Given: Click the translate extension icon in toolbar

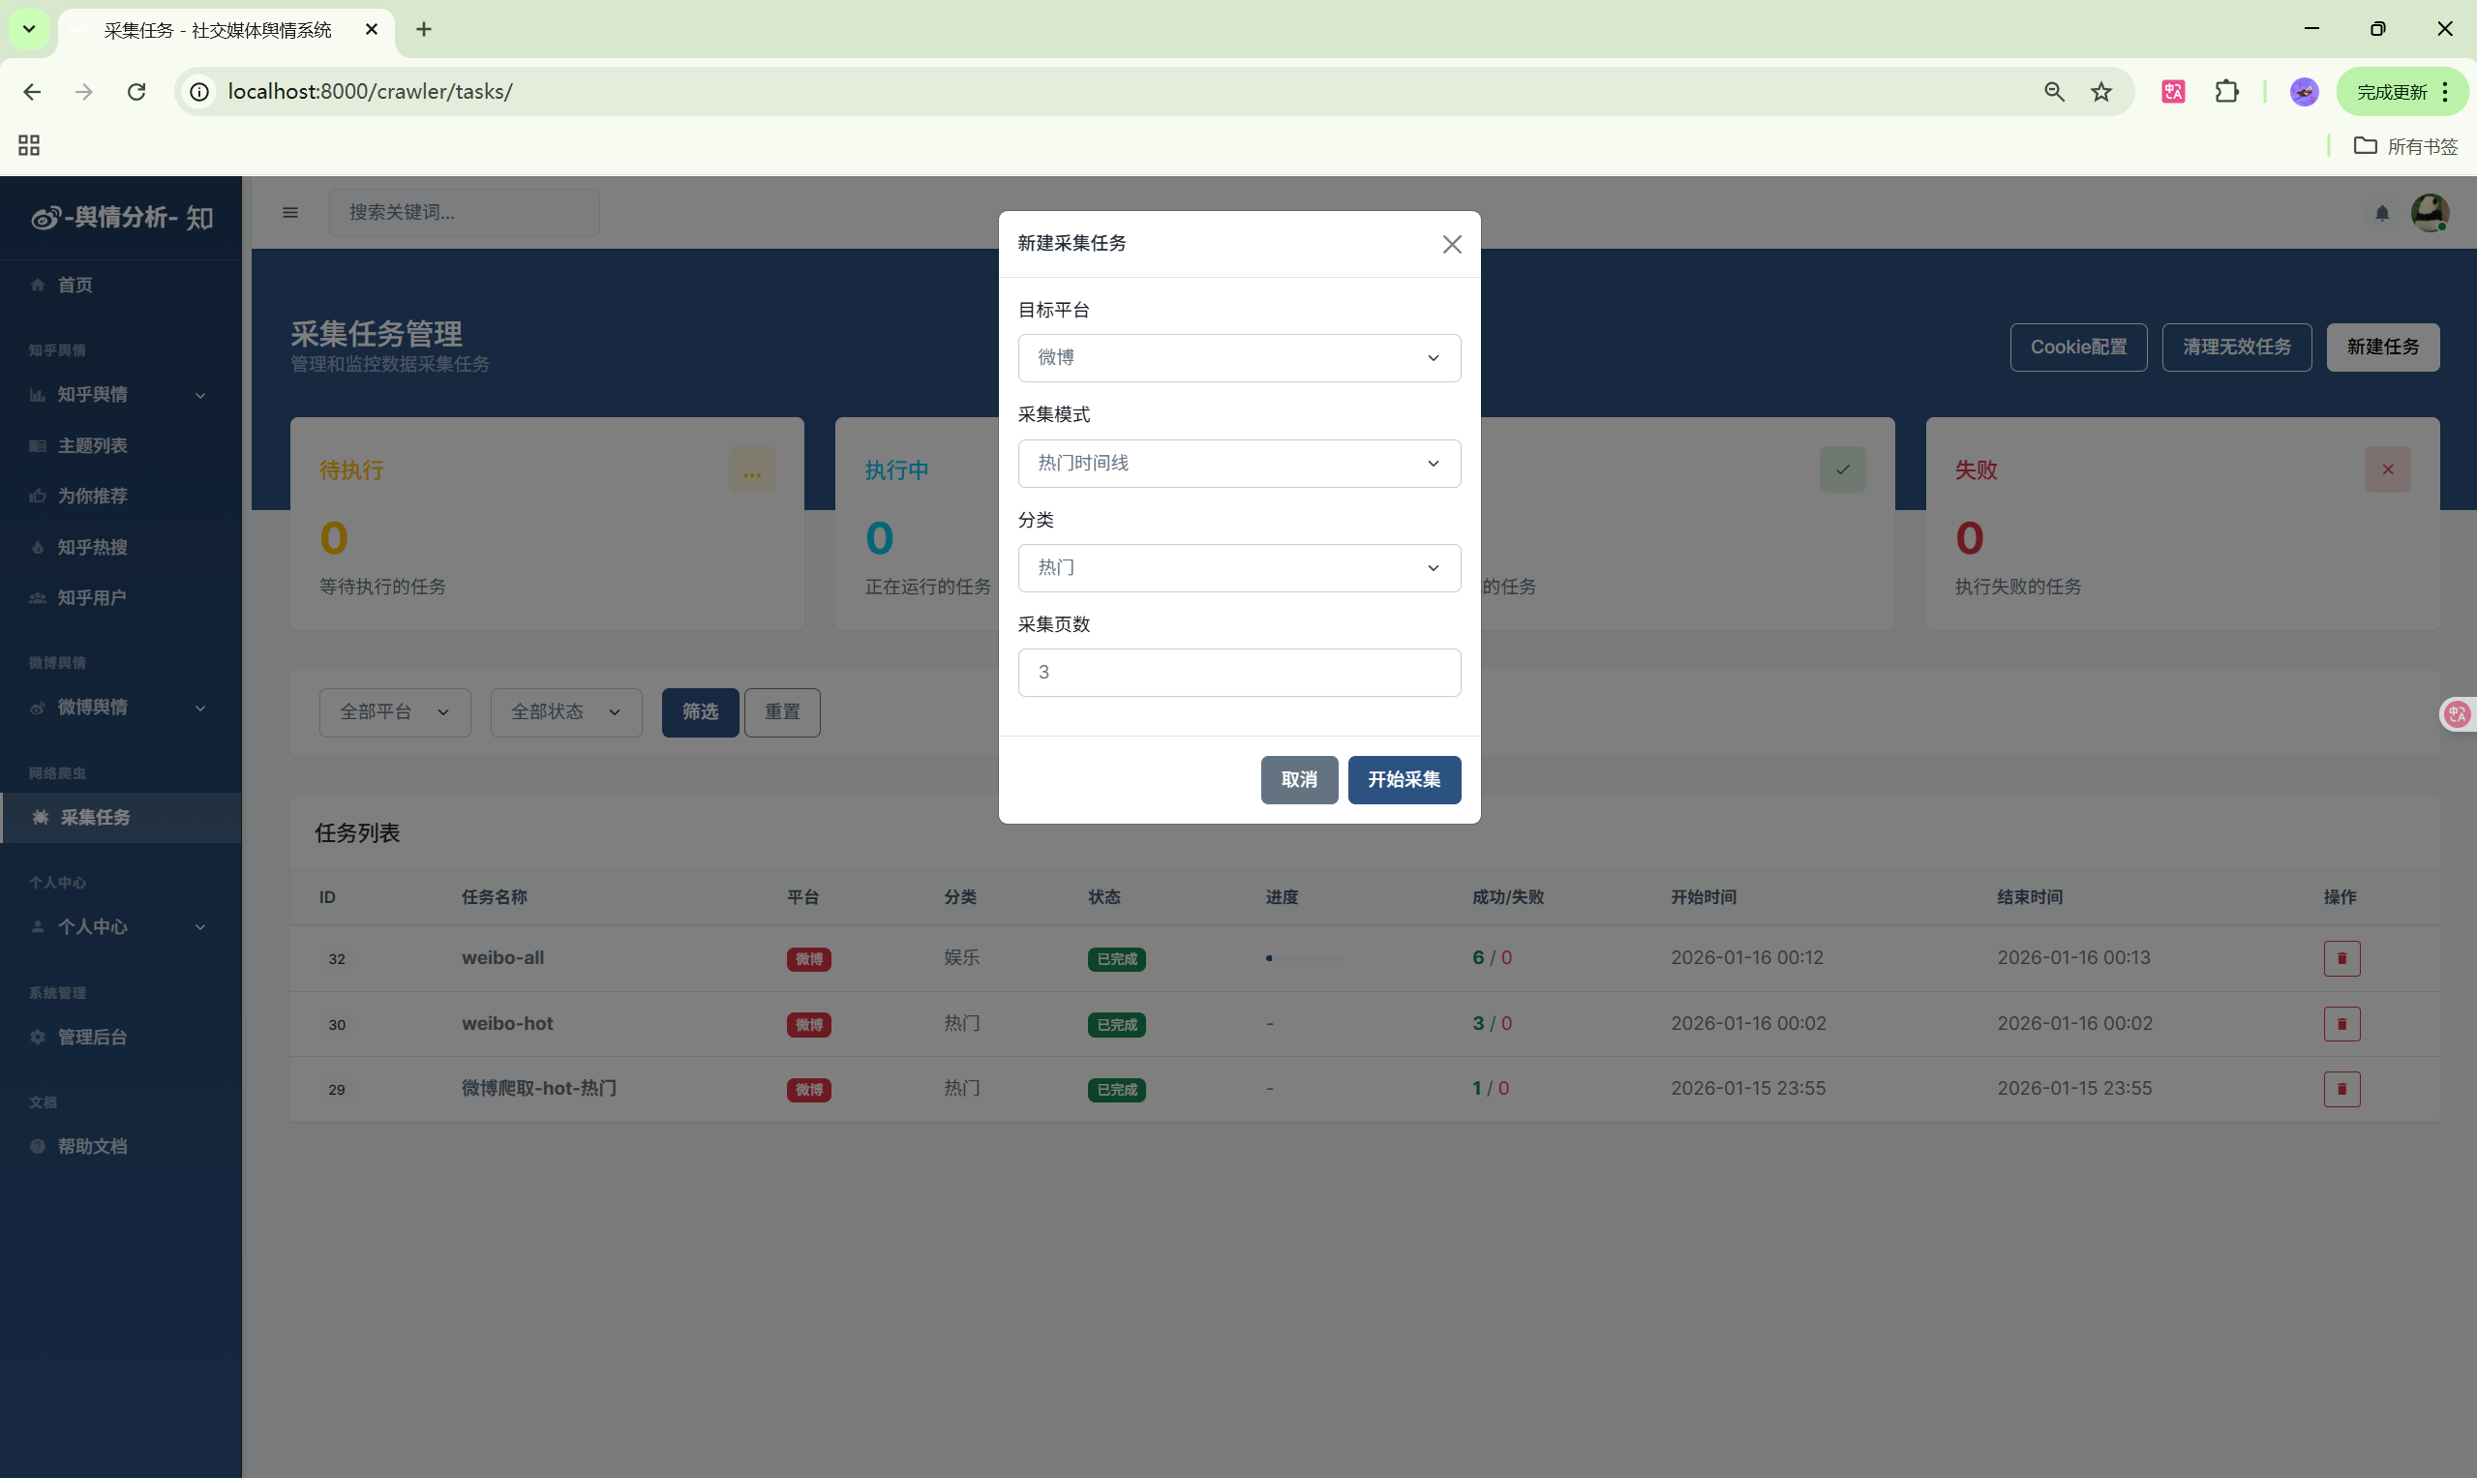Looking at the screenshot, I should [x=2172, y=92].
